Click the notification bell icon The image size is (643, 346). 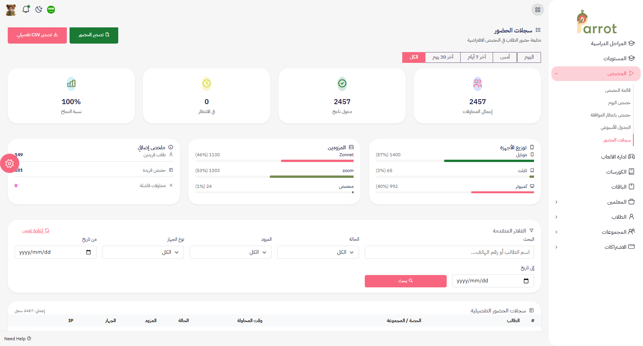click(26, 10)
